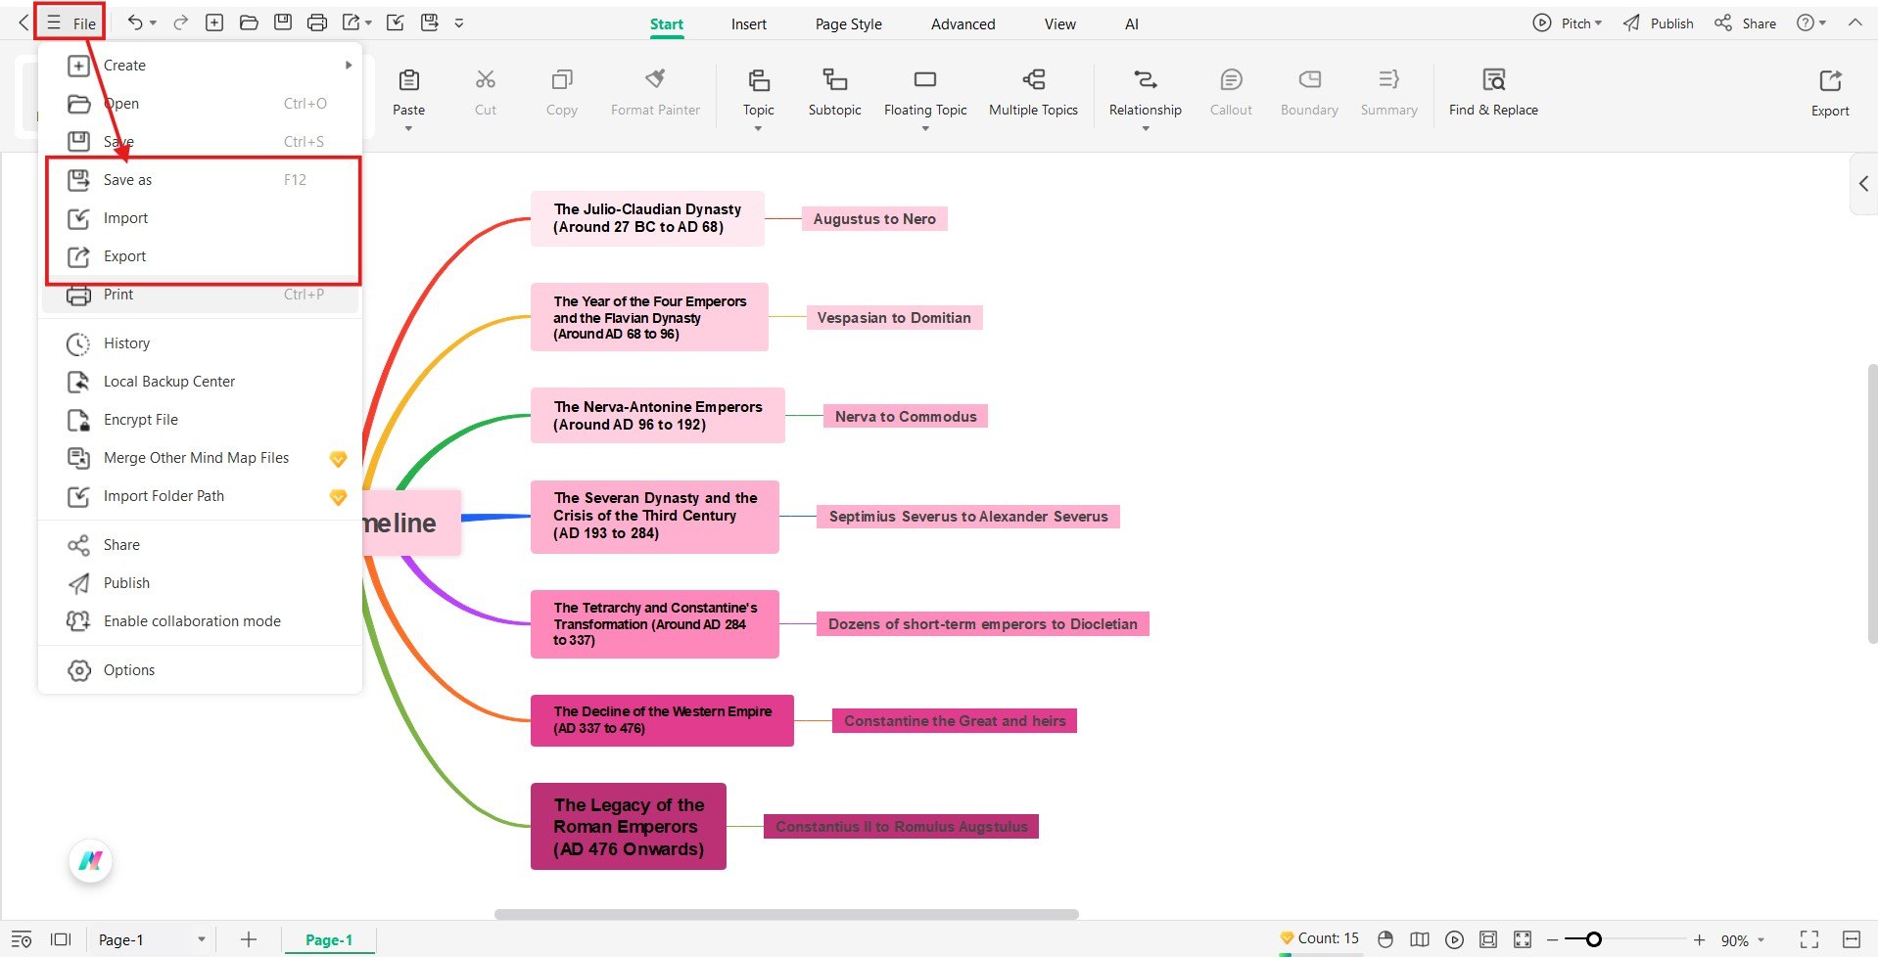Add a Boundary around topics
The image size is (1878, 957).
click(1308, 93)
